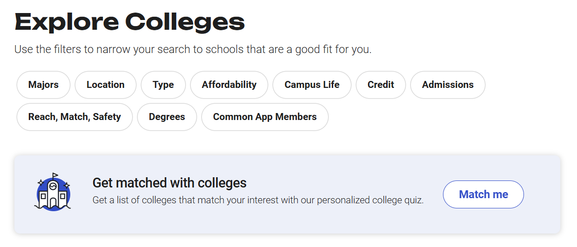Click the 'Use the filters' instruction text
This screenshot has height=247, width=577.
coord(193,49)
